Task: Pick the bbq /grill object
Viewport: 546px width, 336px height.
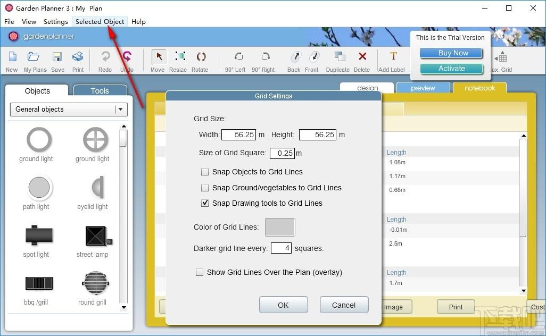Action: pos(39,283)
